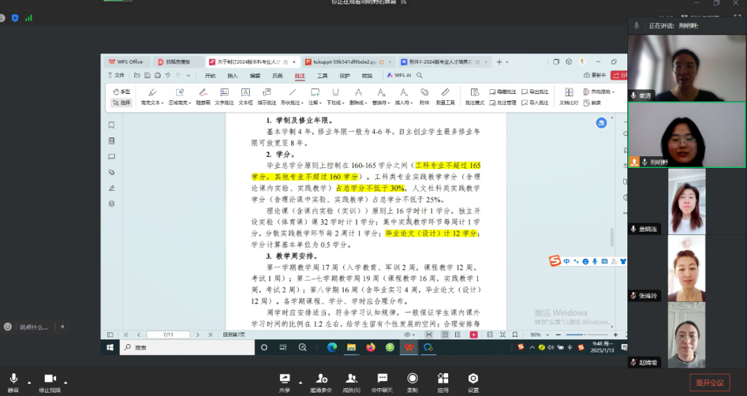Mute microphone with 静音 button

click(x=12, y=381)
